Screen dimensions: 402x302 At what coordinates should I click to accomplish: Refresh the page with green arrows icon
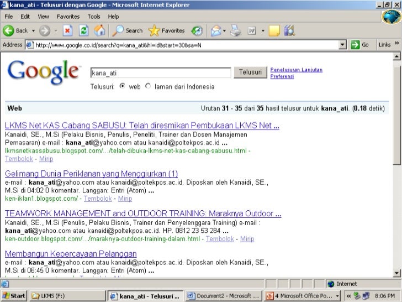pos(83,31)
